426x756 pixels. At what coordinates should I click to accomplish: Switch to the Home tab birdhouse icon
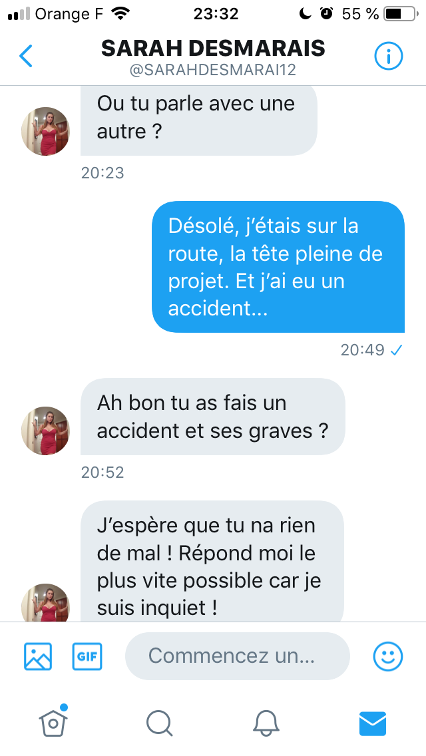(53, 721)
